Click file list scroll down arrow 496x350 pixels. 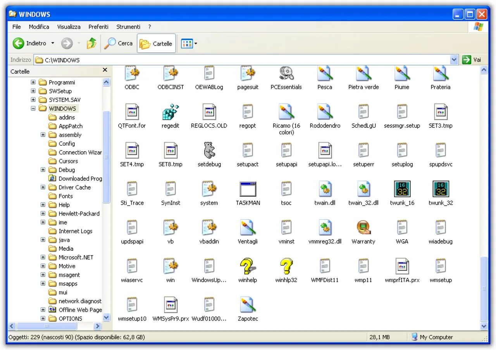[484, 326]
